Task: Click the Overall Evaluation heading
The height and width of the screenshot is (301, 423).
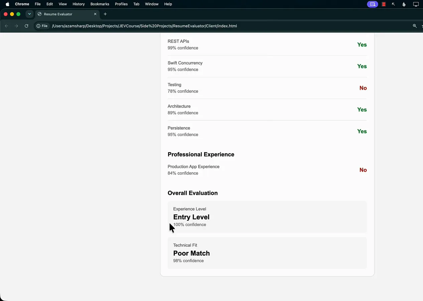Action: pyautogui.click(x=192, y=193)
